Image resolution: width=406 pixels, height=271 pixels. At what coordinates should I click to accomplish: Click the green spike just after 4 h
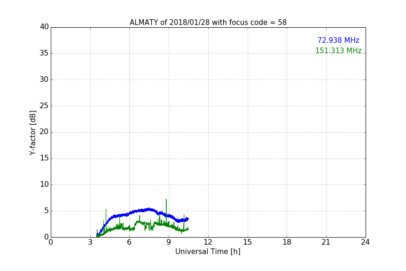coord(106,218)
